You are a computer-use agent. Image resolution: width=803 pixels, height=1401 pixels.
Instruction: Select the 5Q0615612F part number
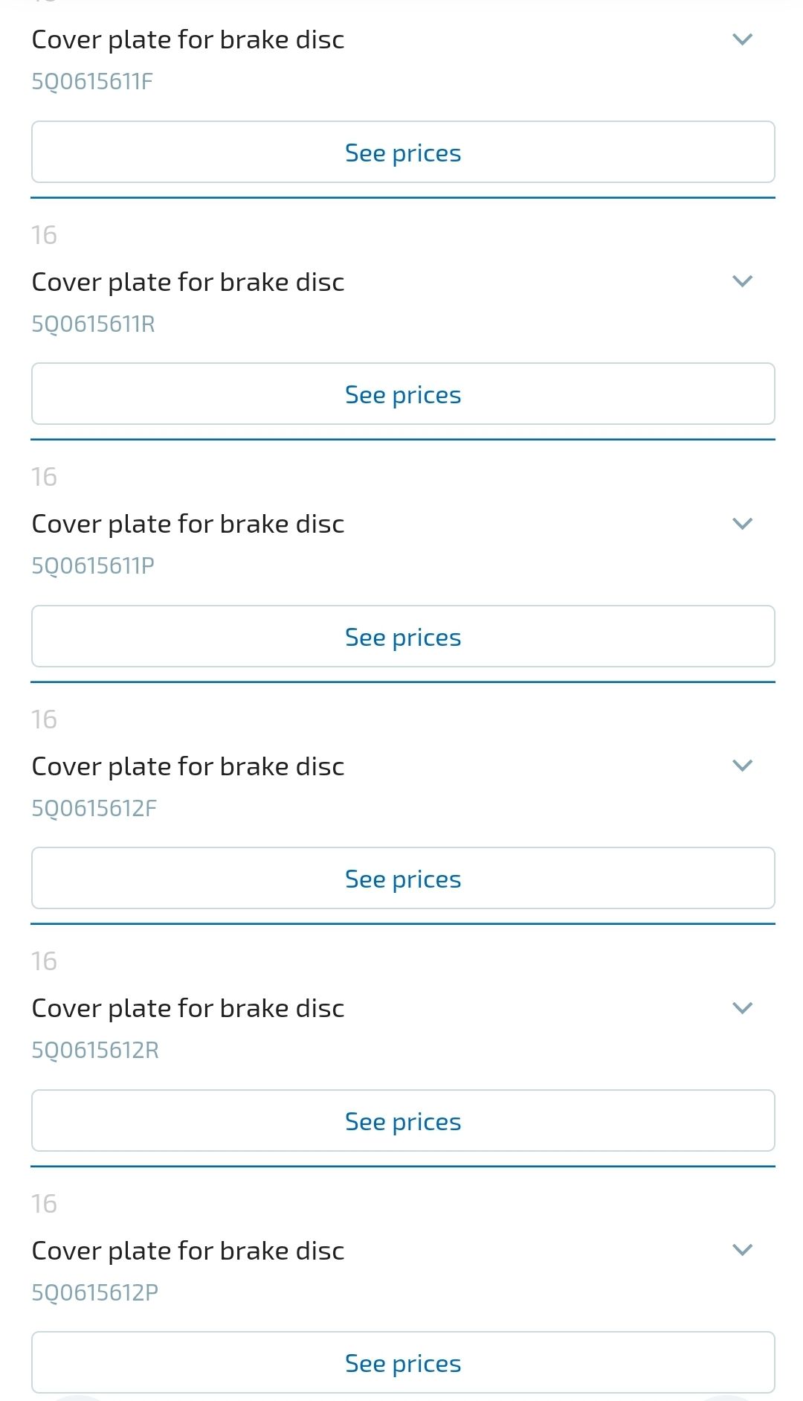(94, 808)
